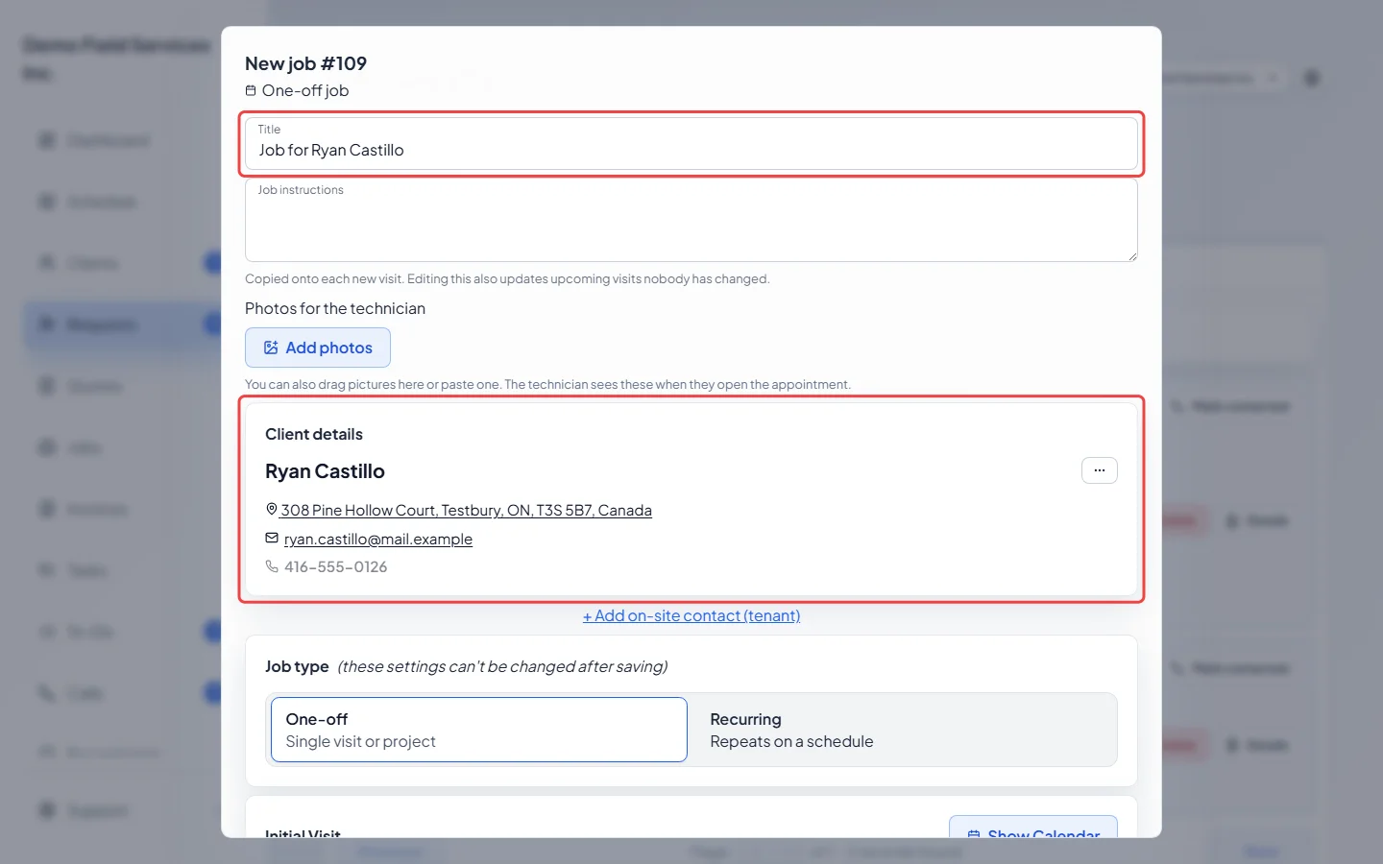Click the envelope icon beside the email address
The width and height of the screenshot is (1383, 864).
[x=272, y=539]
